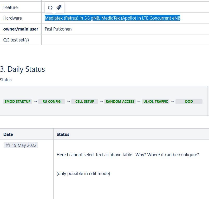Click the Pasi Putkonen owner name
Screen dimensions: 209x199
click(58, 29)
